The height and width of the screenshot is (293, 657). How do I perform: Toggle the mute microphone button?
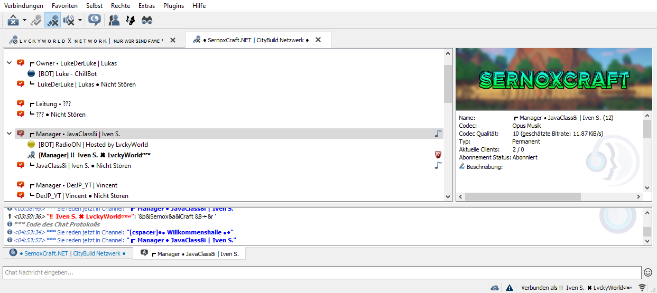pos(52,20)
